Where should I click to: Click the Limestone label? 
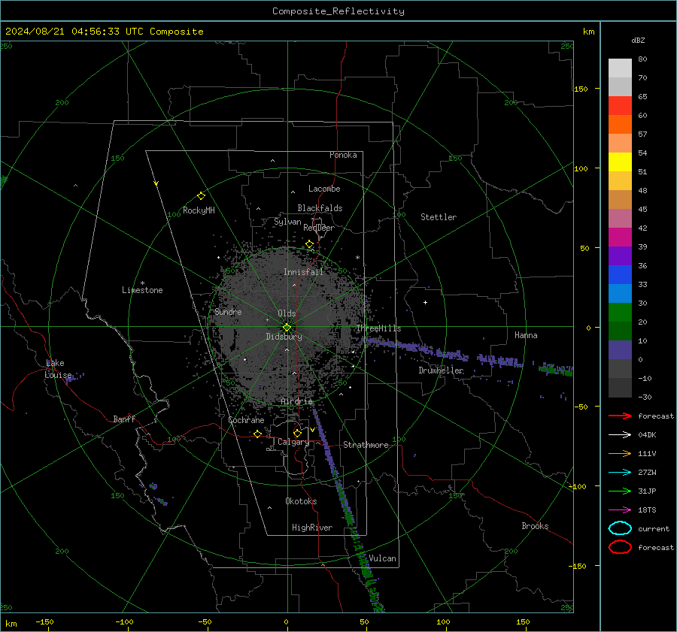[142, 290]
